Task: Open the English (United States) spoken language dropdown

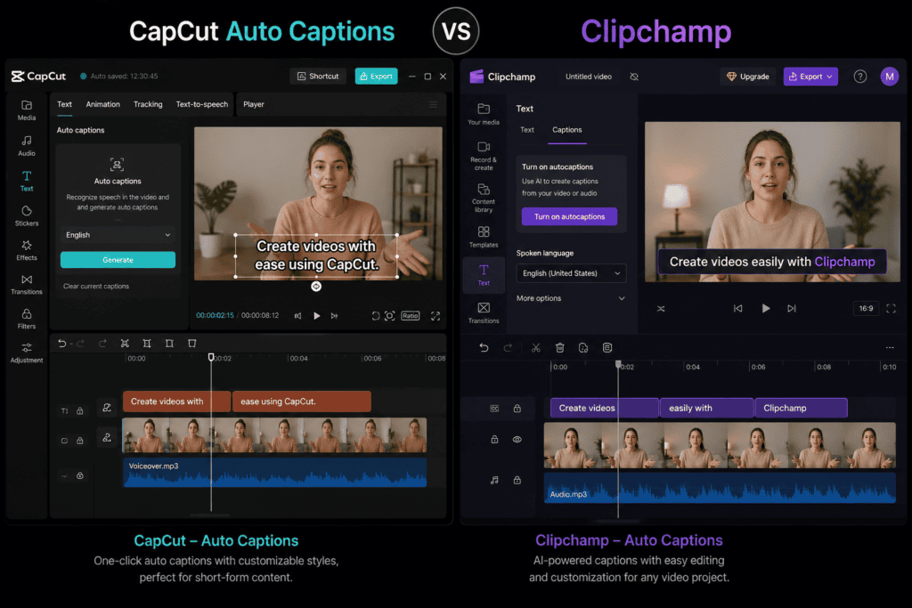Action: tap(571, 273)
